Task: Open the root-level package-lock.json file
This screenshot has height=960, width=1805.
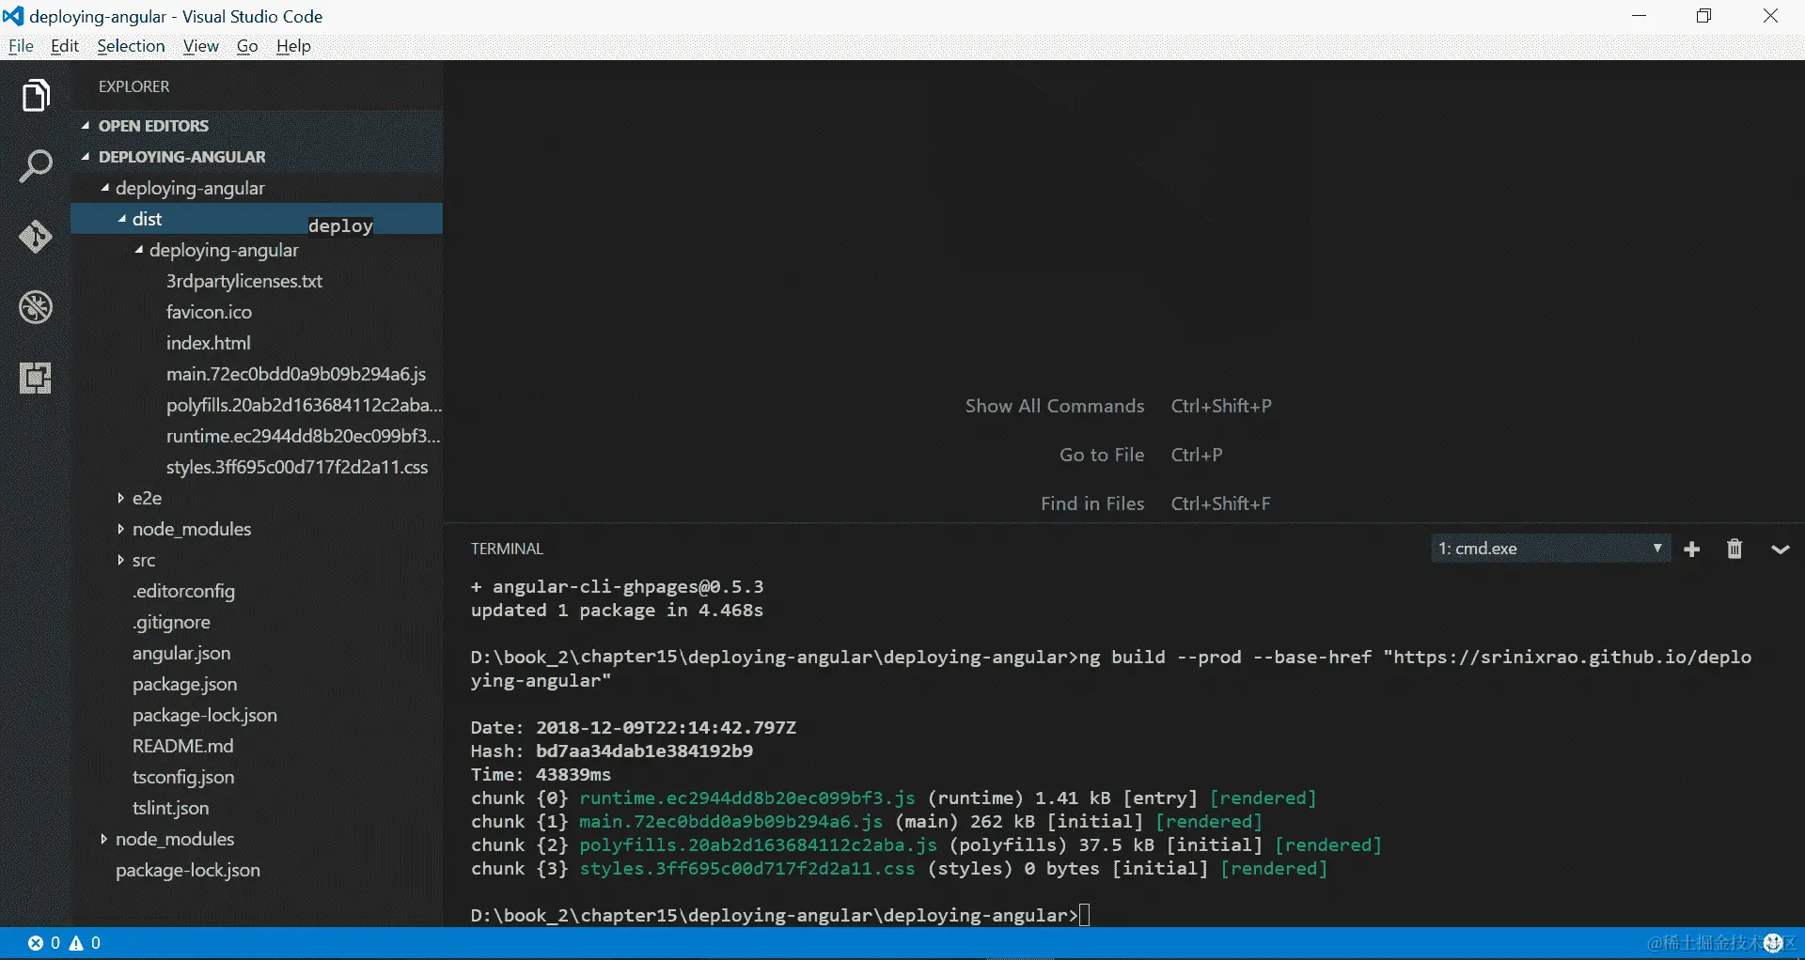Action: tap(188, 870)
